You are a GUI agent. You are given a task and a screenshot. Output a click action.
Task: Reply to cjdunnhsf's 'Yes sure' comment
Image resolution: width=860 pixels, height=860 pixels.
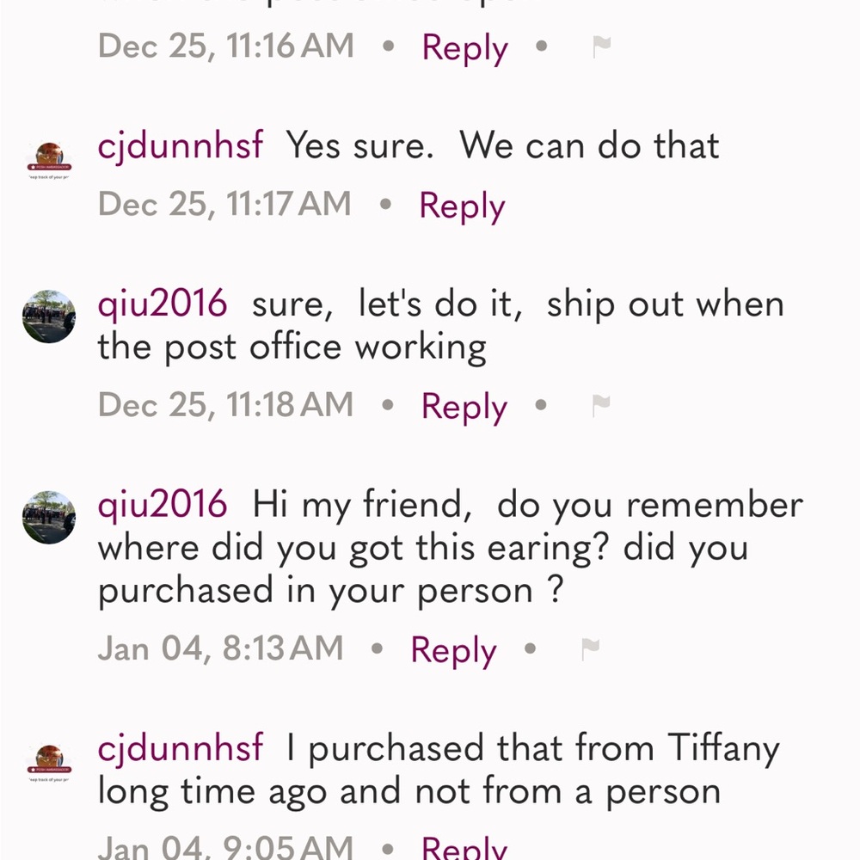pos(461,205)
